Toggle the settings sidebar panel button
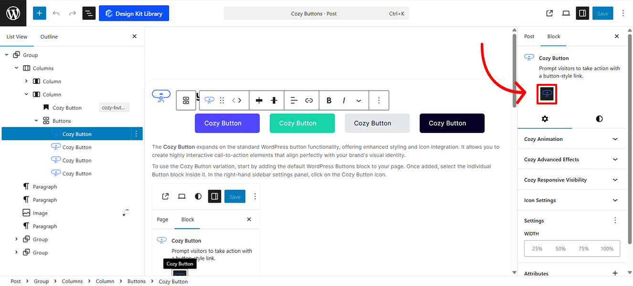The height and width of the screenshot is (286, 633). click(x=582, y=13)
